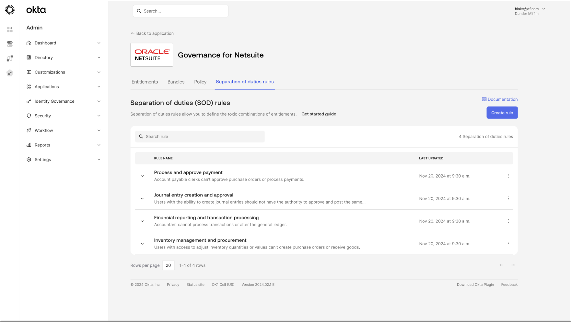Click the toggle-shaped icon in left rail
This screenshot has width=571, height=322.
[10, 44]
